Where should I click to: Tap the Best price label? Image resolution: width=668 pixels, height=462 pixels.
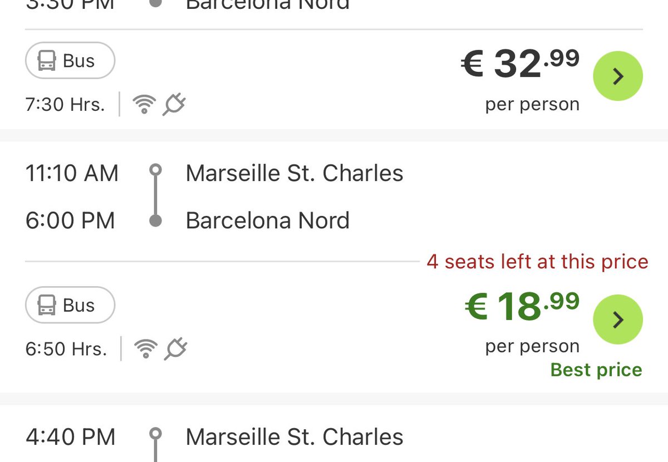coord(596,370)
